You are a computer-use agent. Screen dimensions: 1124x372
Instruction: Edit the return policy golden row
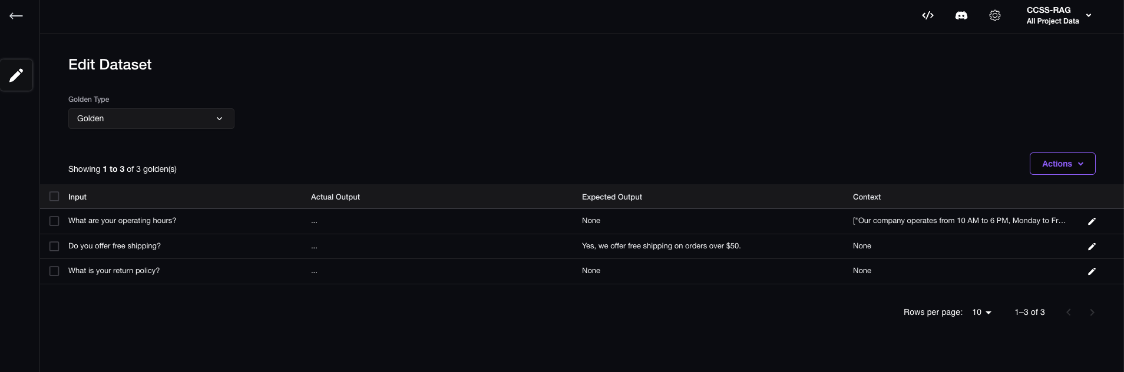pos(1092,271)
